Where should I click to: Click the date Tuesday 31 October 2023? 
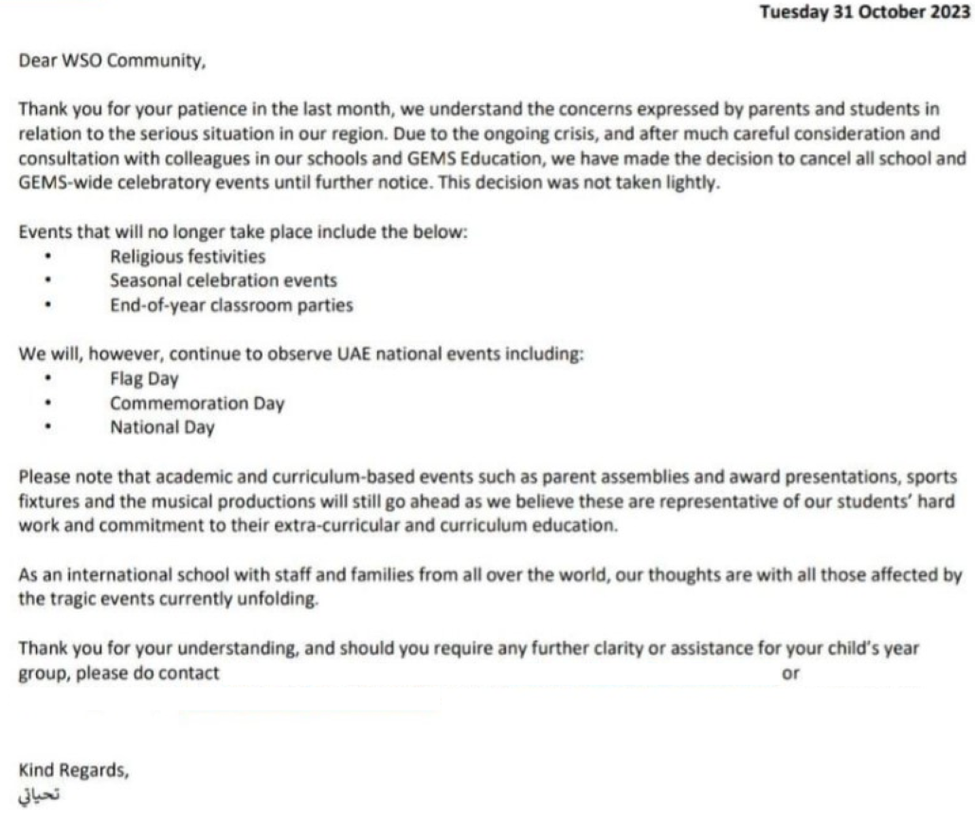click(869, 13)
